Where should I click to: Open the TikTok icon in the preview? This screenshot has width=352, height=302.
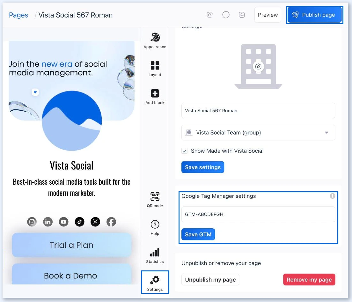click(x=79, y=222)
